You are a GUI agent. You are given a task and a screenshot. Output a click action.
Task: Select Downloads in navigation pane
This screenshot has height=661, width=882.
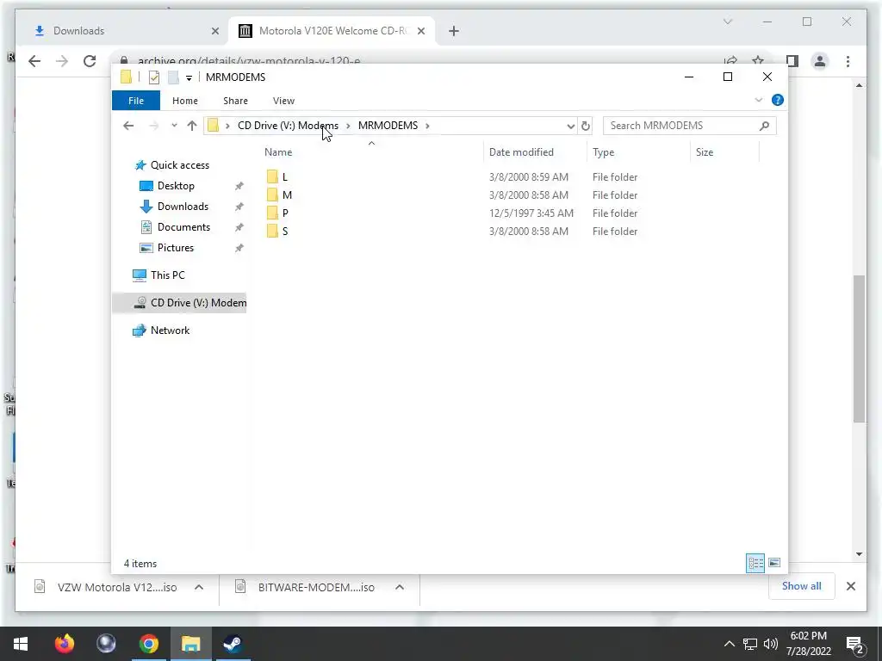pyautogui.click(x=183, y=207)
